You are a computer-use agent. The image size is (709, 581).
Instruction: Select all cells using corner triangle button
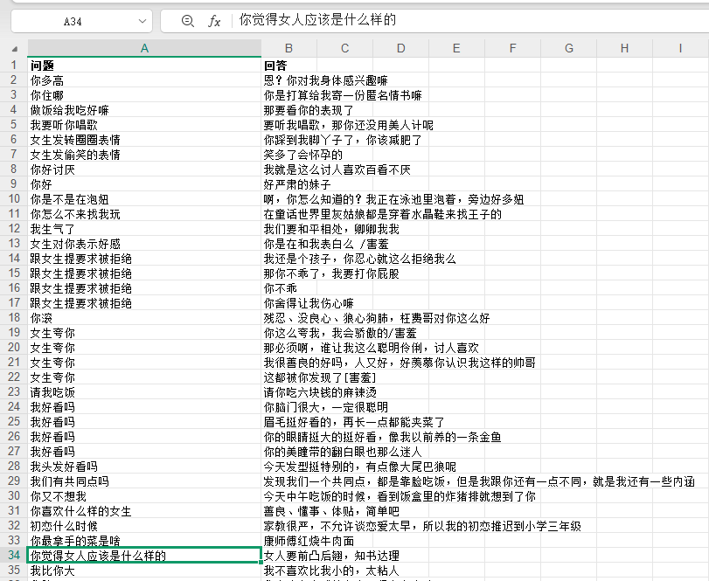click(14, 48)
